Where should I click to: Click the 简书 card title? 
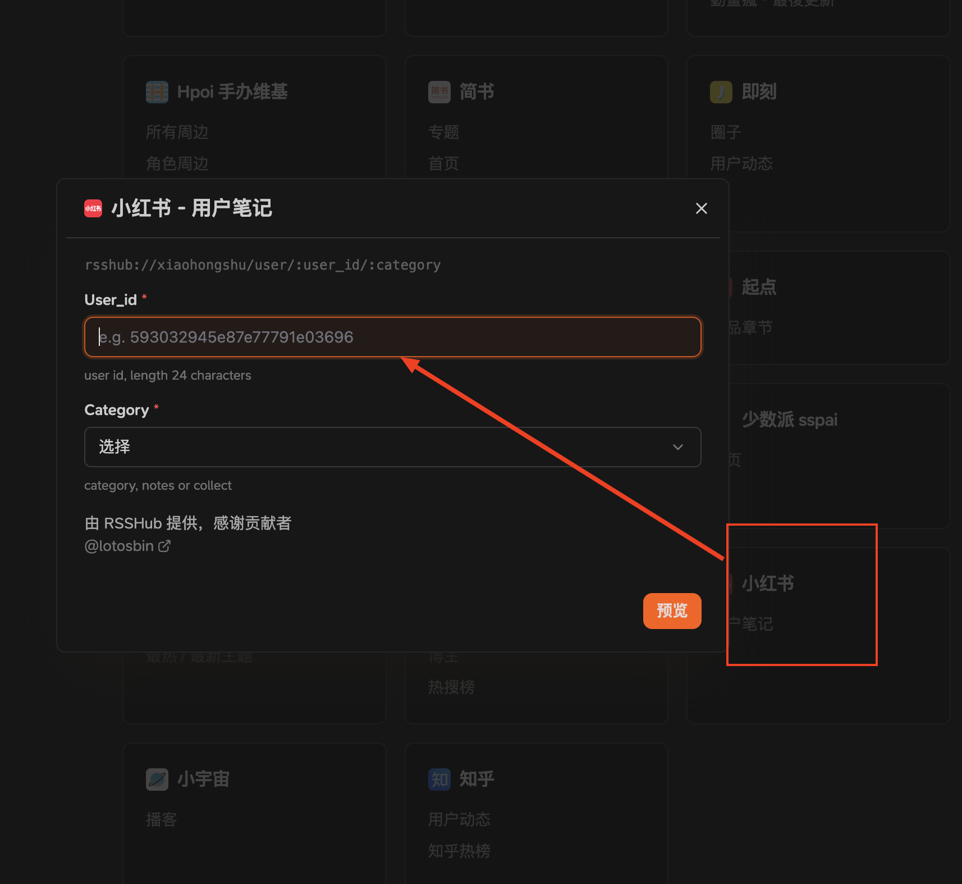pos(477,92)
